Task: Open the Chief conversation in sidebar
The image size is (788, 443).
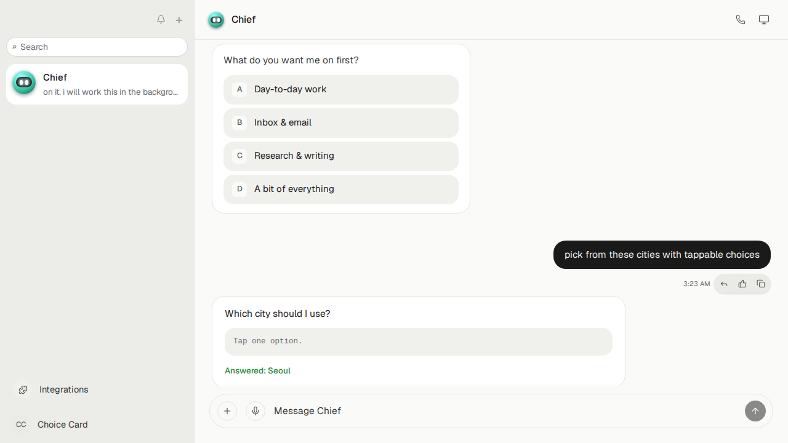Action: coord(97,84)
